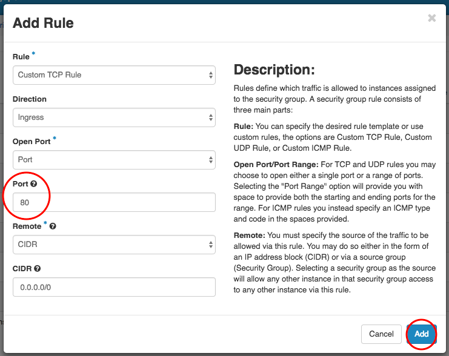Click the bold "Rule:" description text
The image size is (449, 356).
coord(244,127)
